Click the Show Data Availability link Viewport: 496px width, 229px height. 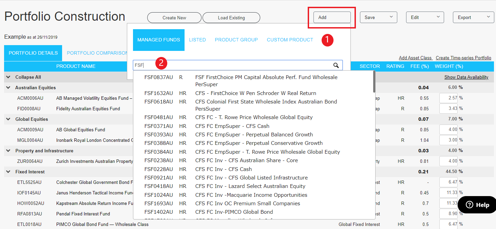pos(466,77)
